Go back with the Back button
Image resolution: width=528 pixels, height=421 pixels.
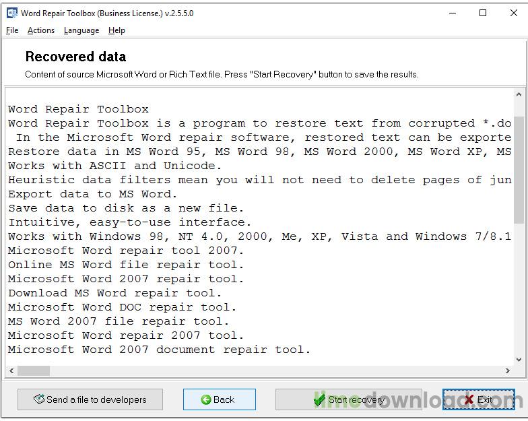pyautogui.click(x=220, y=399)
